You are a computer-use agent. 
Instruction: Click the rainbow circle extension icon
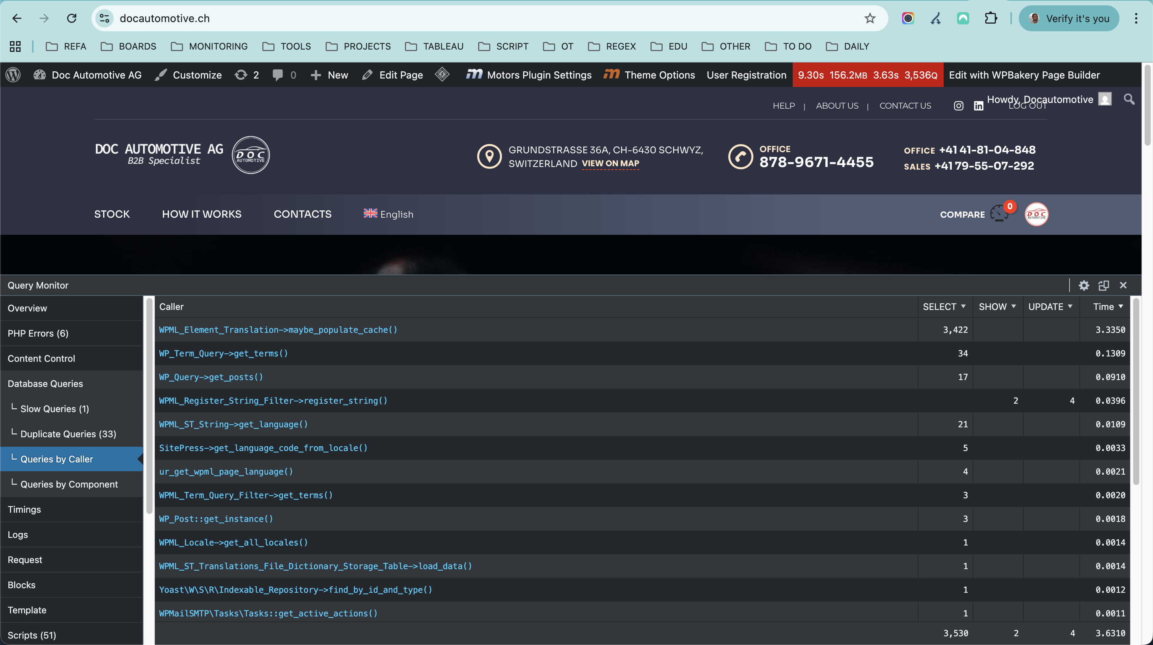tap(908, 18)
